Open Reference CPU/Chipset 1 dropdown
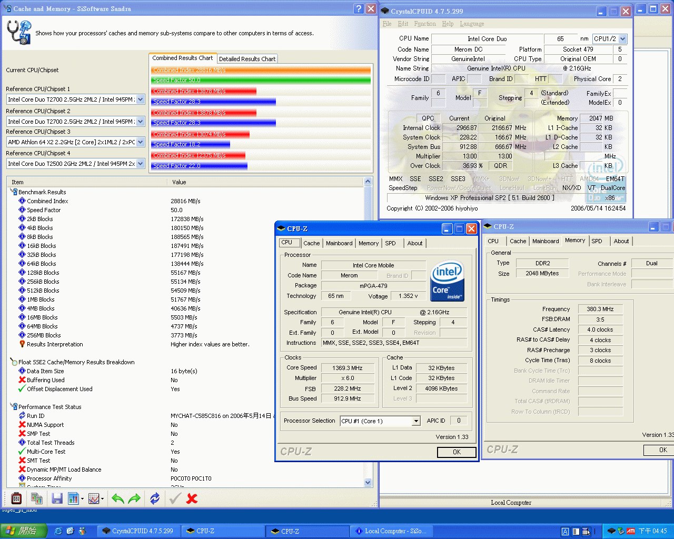This screenshot has height=539, width=674. tap(141, 99)
